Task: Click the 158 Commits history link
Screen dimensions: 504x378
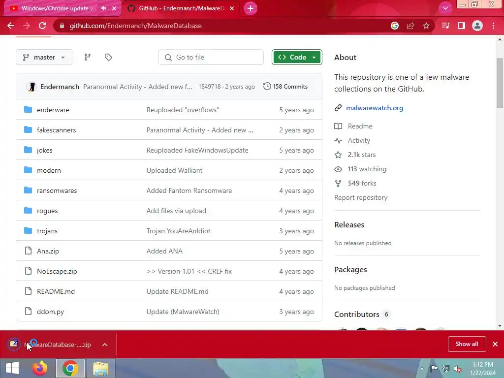Action: pyautogui.click(x=285, y=87)
